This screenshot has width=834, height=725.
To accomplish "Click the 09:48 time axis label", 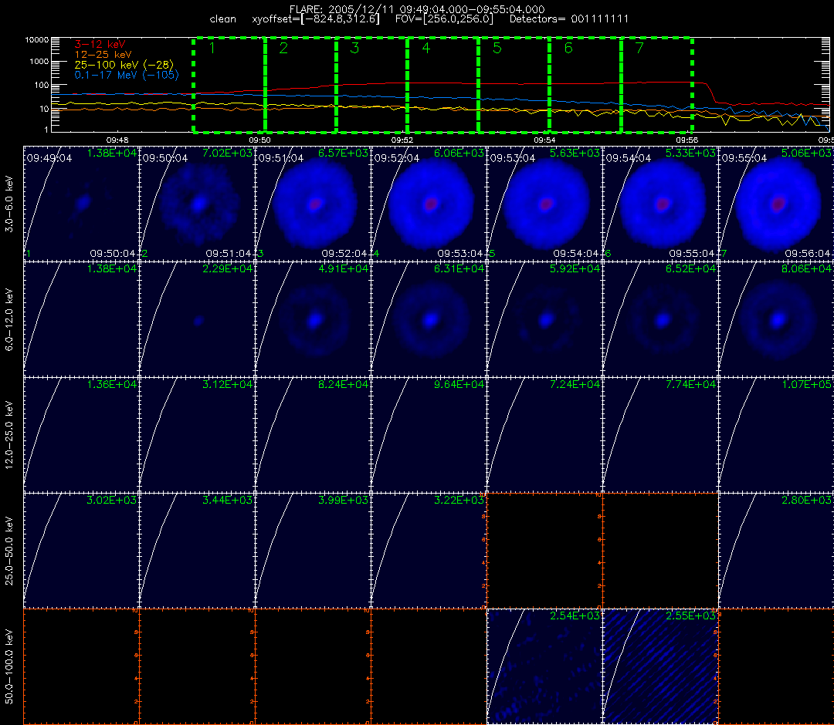I will [x=117, y=140].
